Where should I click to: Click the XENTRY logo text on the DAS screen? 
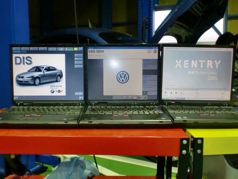[198, 64]
